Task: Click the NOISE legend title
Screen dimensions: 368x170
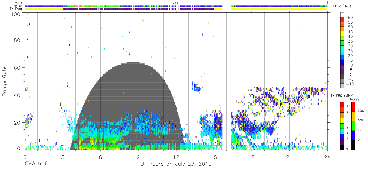Action: 355,99
